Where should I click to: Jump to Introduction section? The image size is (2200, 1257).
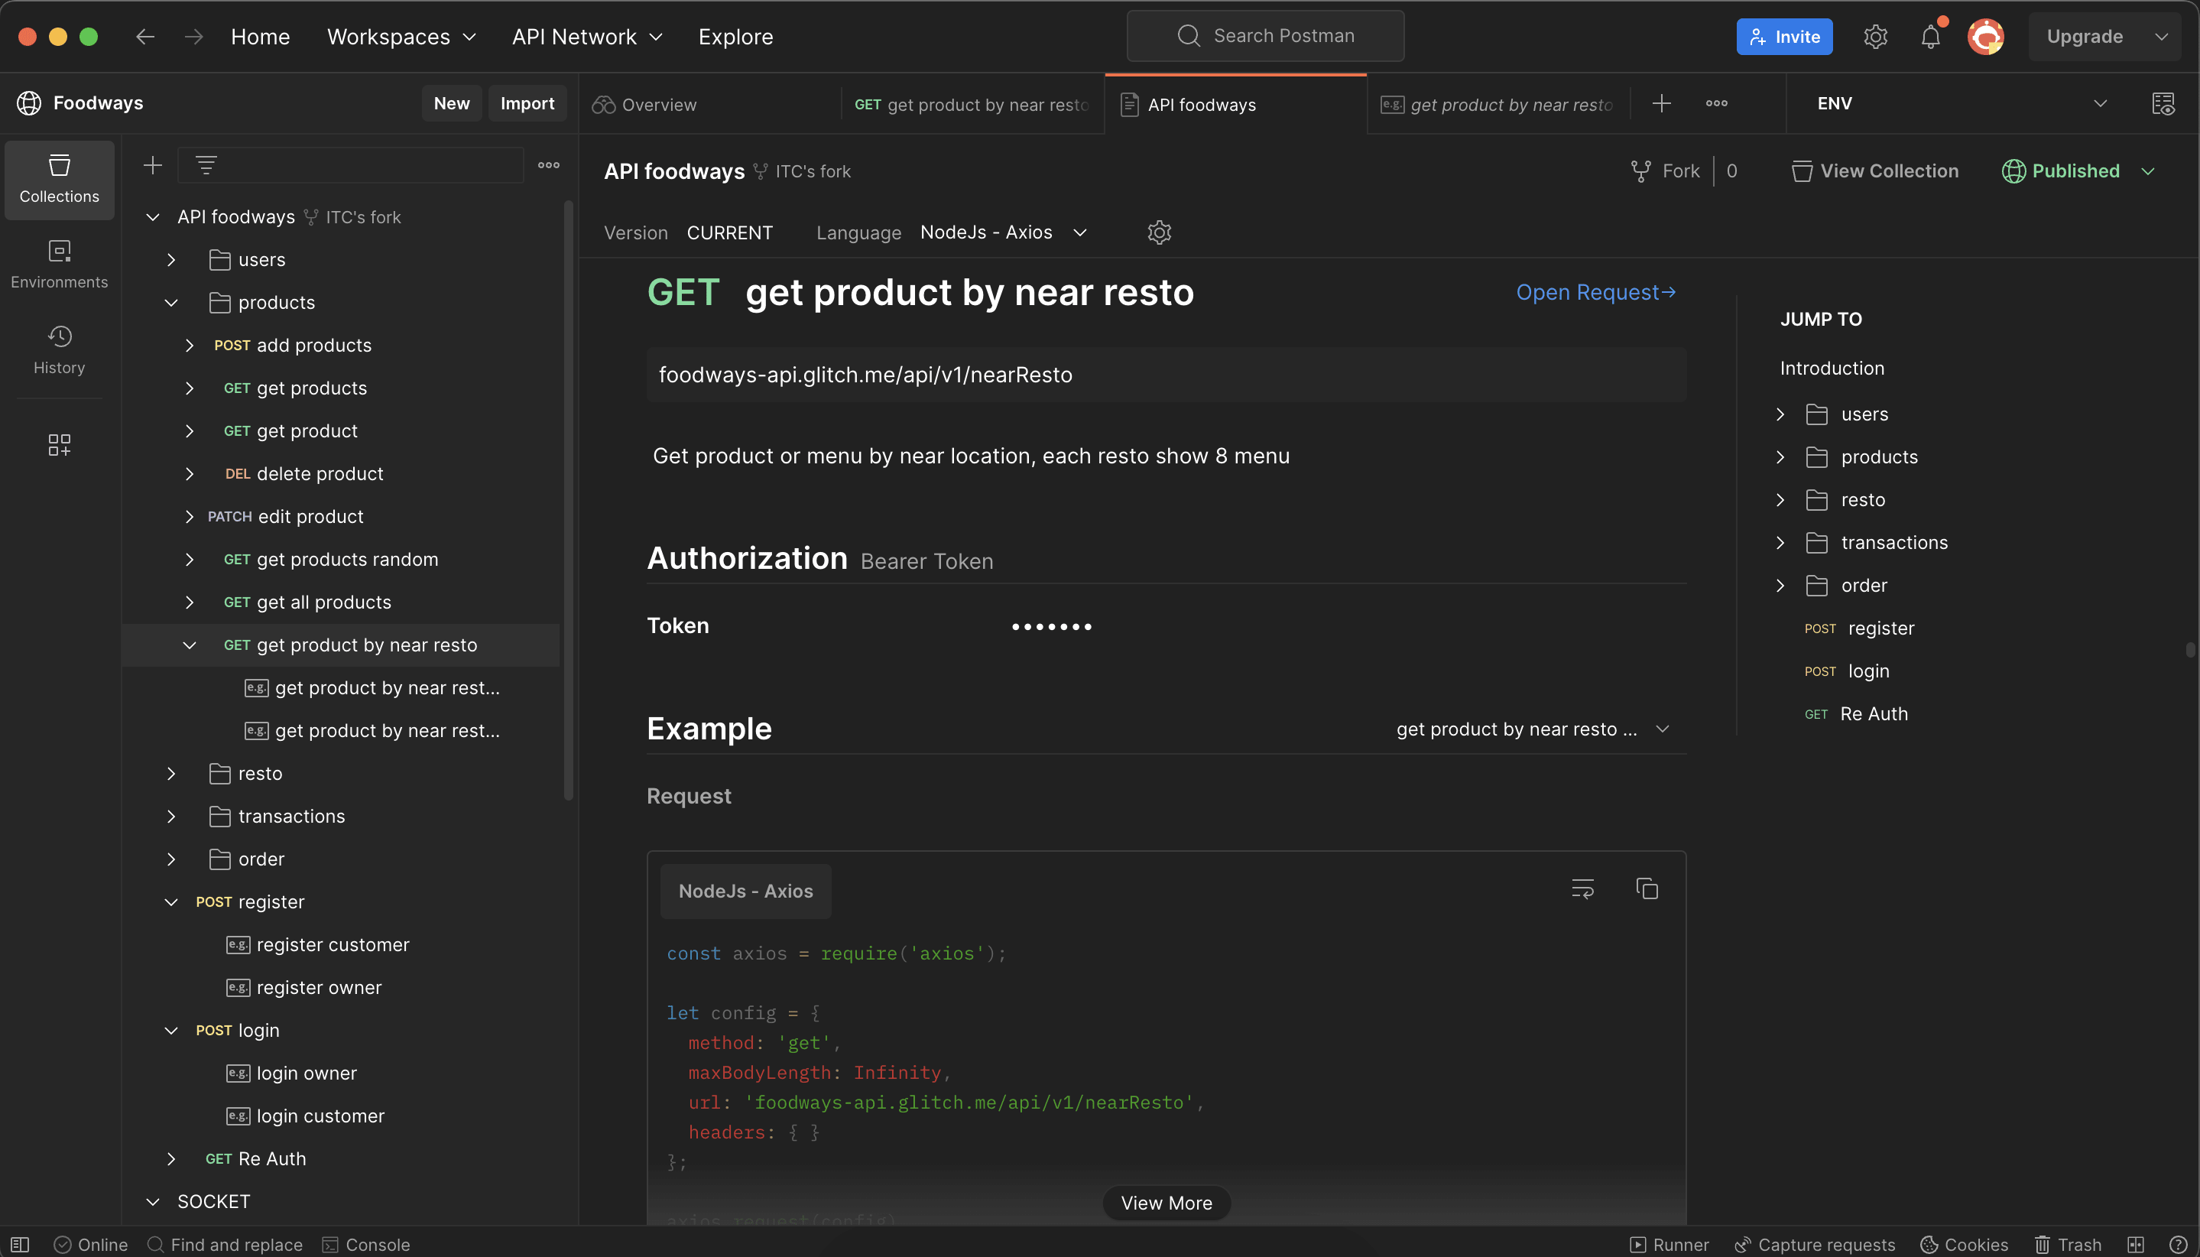(x=1832, y=369)
